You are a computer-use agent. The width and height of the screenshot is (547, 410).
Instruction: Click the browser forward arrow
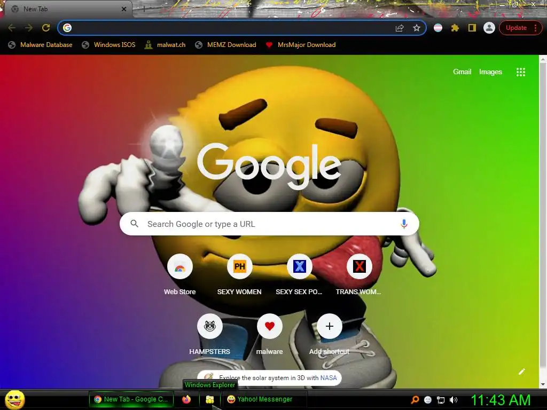29,28
